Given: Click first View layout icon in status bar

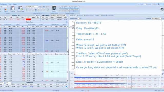Looking at the screenshot, I should point(85,91).
